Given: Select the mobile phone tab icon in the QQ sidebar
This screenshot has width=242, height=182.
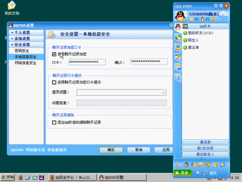Looking at the screenshot, I should (x=178, y=47).
